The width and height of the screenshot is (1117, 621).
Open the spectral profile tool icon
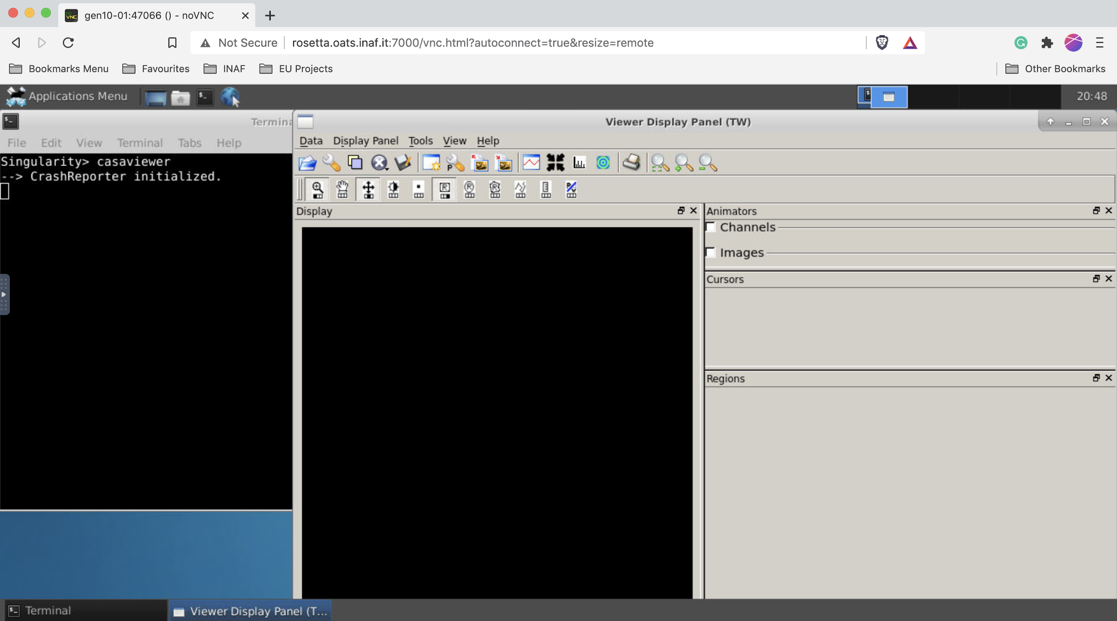[531, 163]
